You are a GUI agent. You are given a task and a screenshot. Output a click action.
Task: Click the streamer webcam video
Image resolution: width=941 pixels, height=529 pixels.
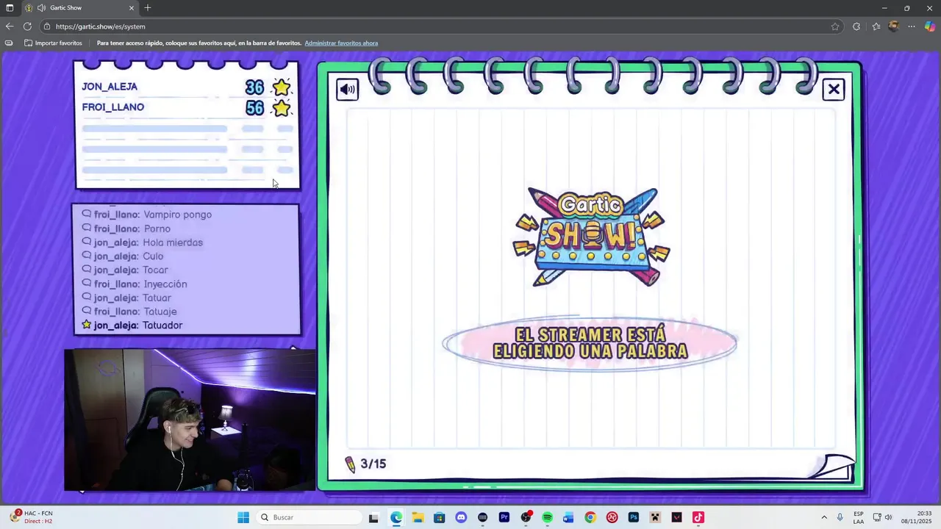190,420
